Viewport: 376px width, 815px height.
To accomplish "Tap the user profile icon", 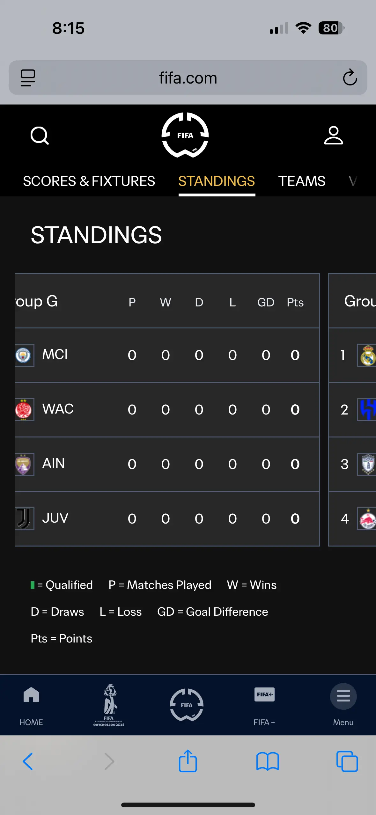I will tap(334, 136).
